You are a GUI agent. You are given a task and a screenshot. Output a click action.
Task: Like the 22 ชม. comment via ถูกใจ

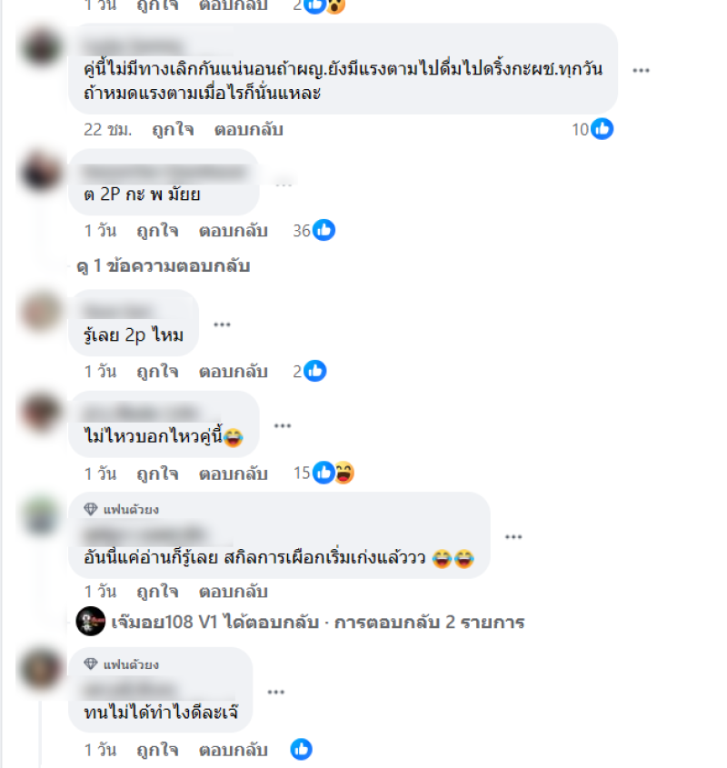click(x=173, y=130)
